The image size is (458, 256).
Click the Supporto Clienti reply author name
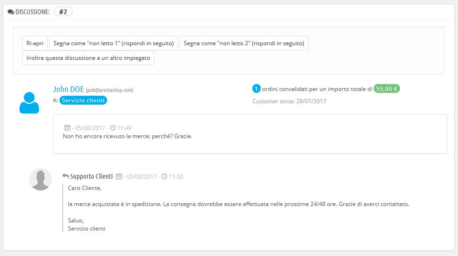92,176
